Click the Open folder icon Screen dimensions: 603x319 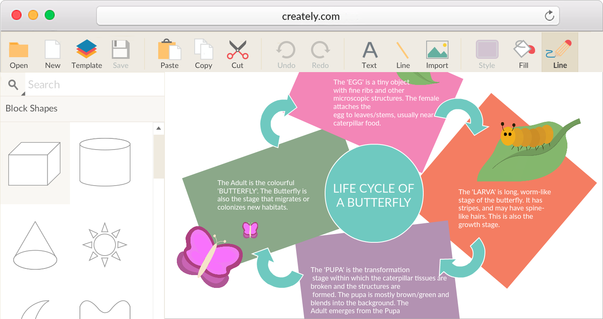coord(19,50)
